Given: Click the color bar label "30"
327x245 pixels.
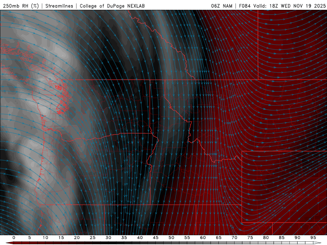Looking at the screenshot, I should coord(108,238).
